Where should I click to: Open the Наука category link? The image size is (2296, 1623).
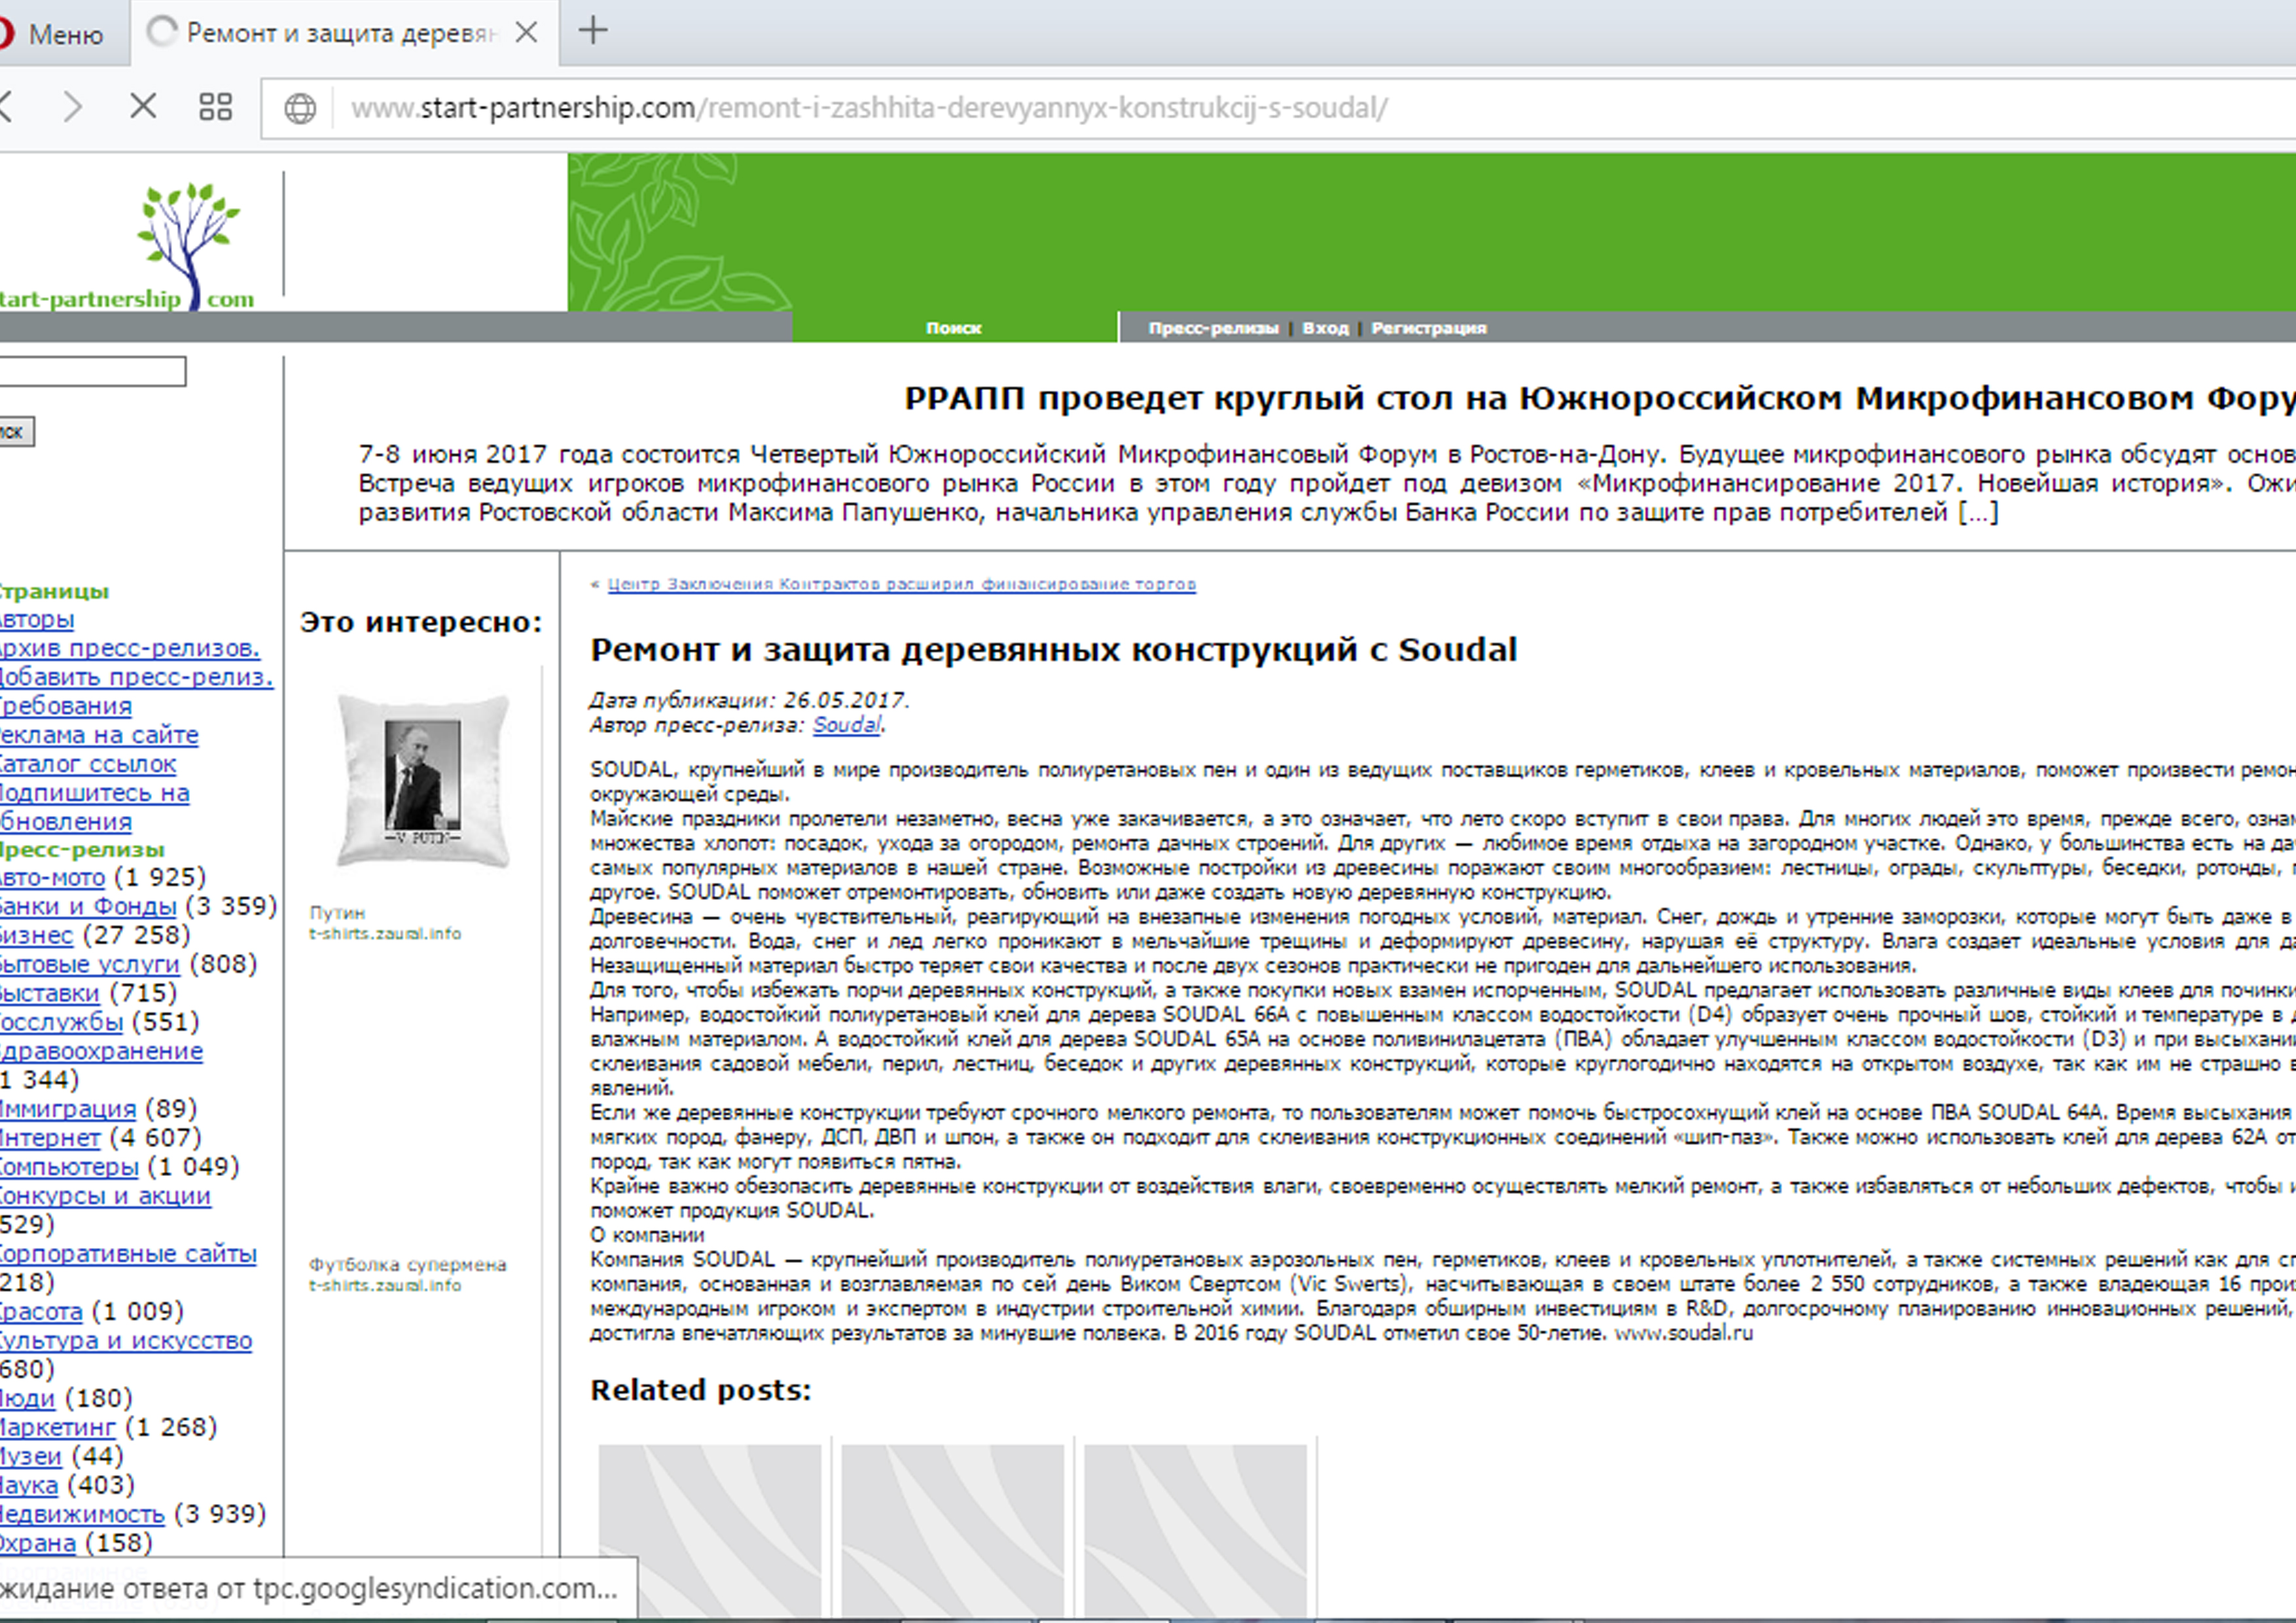29,1487
